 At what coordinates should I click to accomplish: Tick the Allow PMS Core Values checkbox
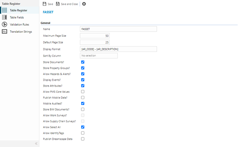(83, 91)
